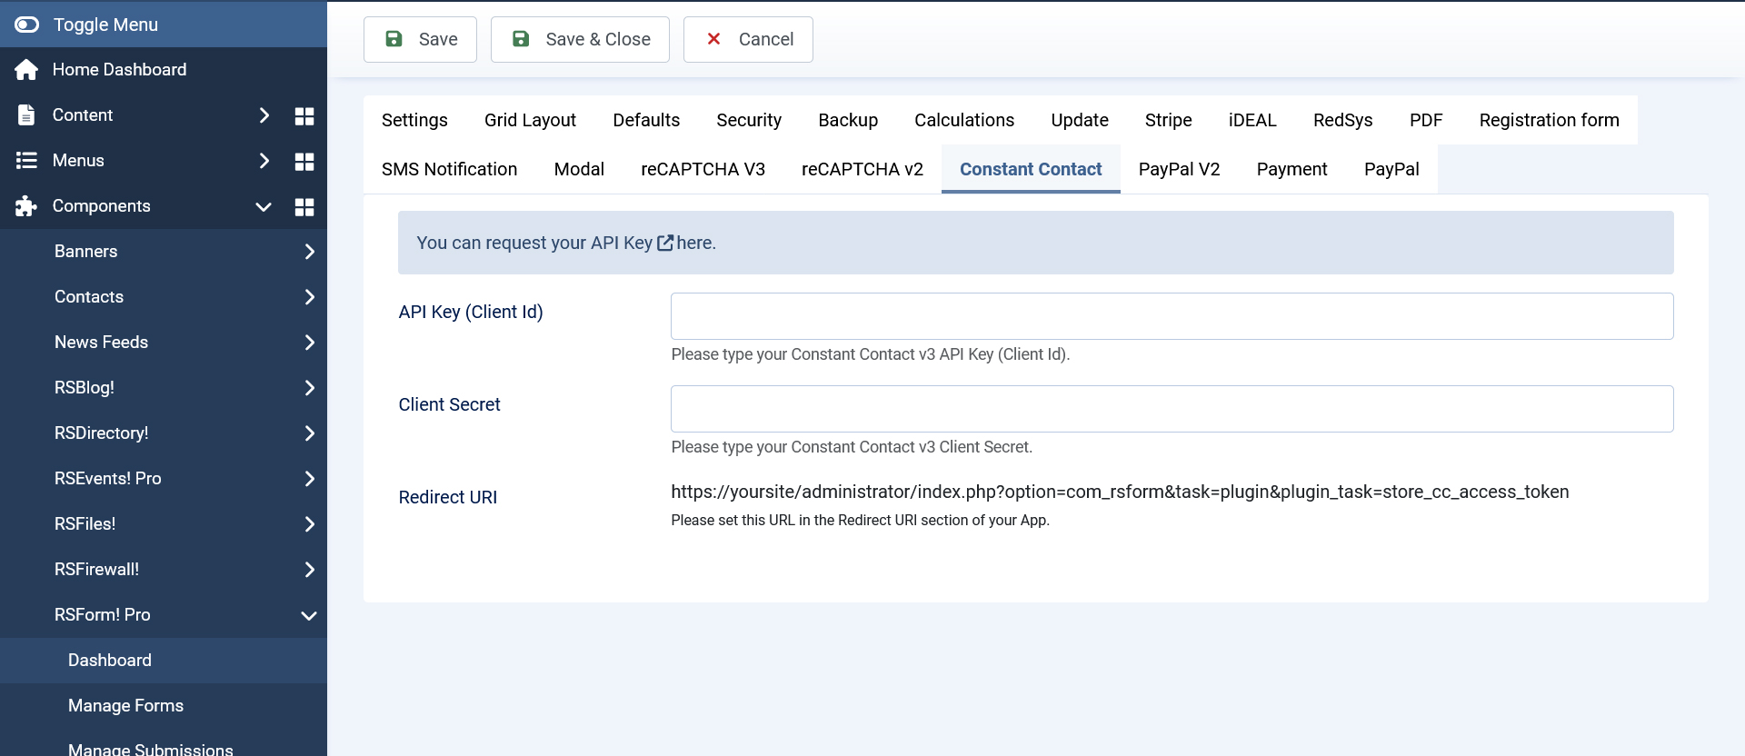1745x756 pixels.
Task: Open Home Dashboard house icon
Action: [x=26, y=70]
